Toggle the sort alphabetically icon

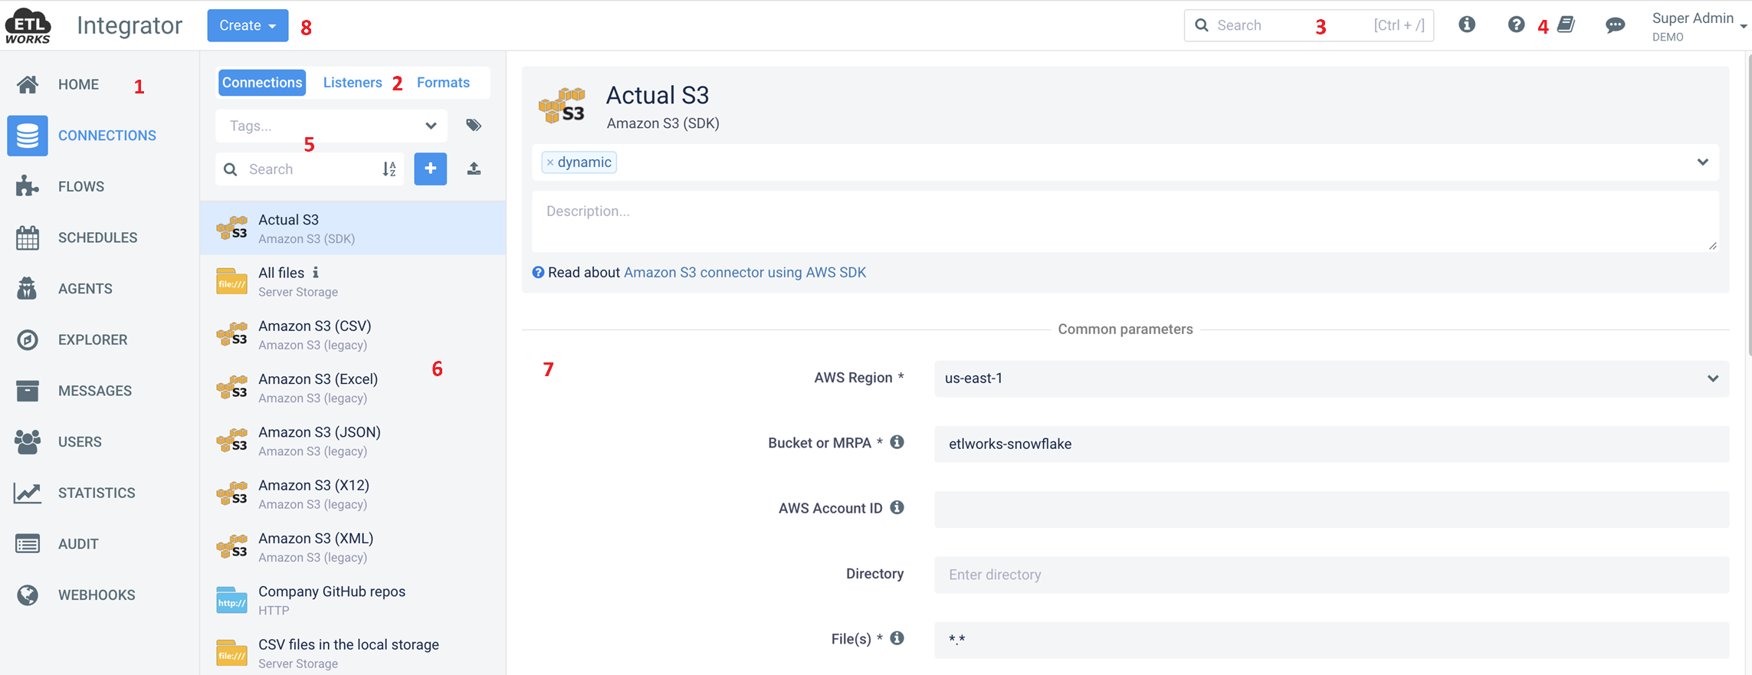pos(389,169)
